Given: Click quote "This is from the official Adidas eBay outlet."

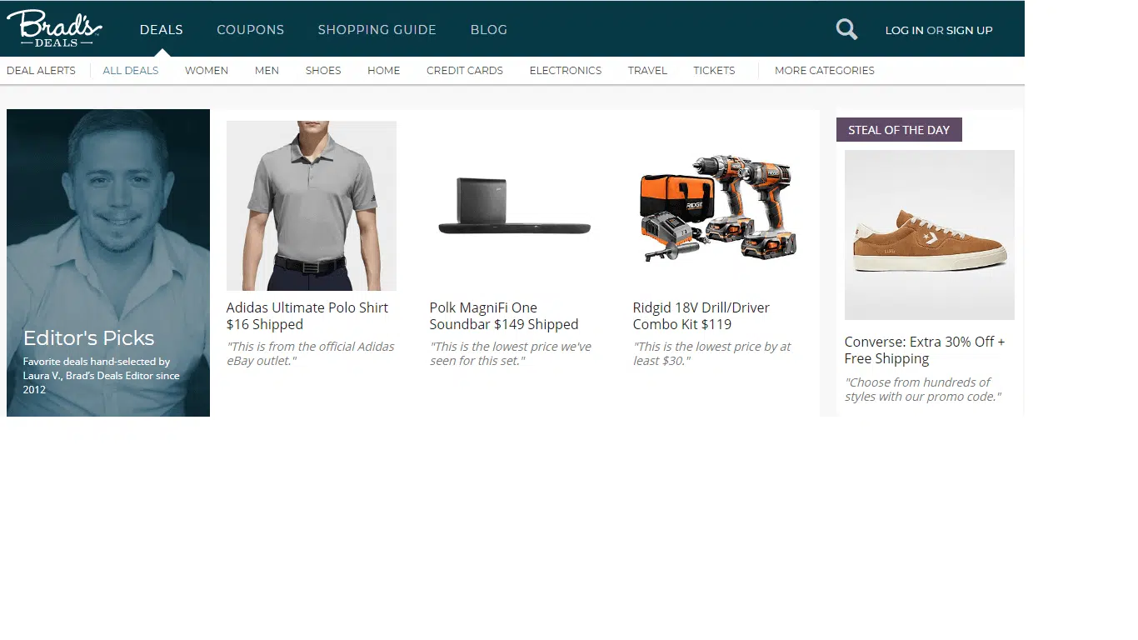Looking at the screenshot, I should [311, 353].
